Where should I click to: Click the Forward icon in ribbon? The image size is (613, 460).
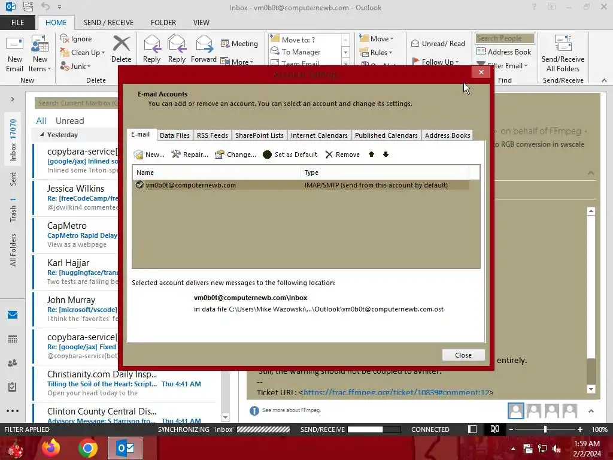(204, 43)
